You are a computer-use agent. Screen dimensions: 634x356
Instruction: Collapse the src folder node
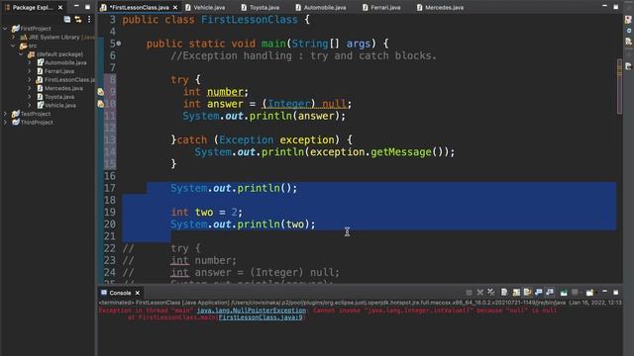pos(13,45)
